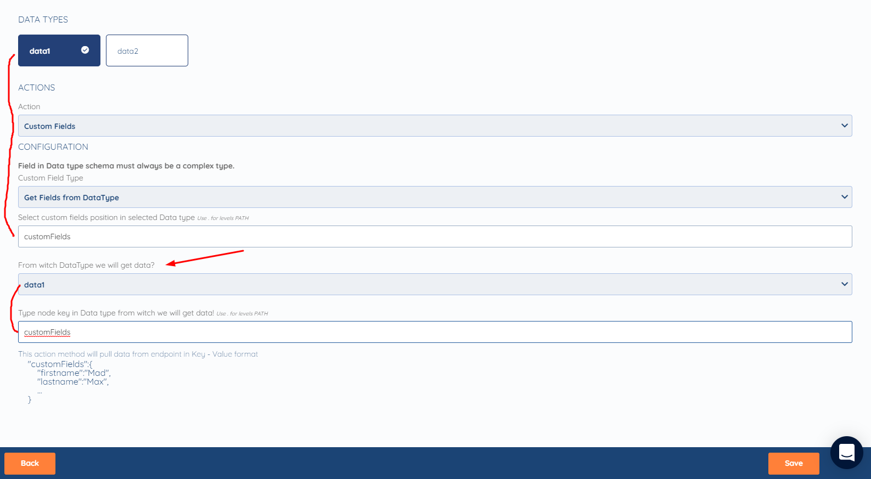The height and width of the screenshot is (479, 871).
Task: Click the CONFIGURATION heading text
Action: tap(53, 146)
